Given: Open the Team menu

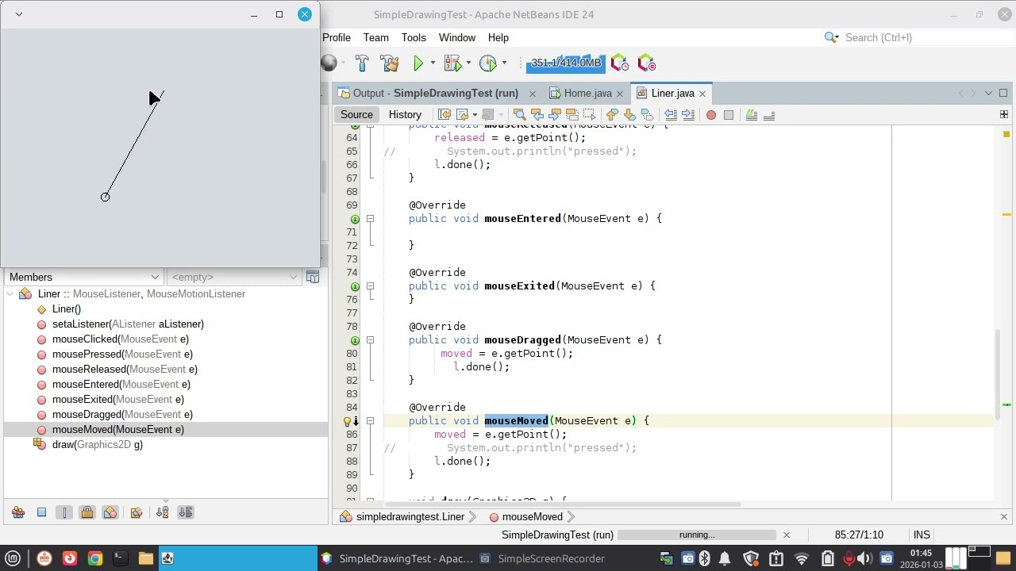Looking at the screenshot, I should 376,37.
